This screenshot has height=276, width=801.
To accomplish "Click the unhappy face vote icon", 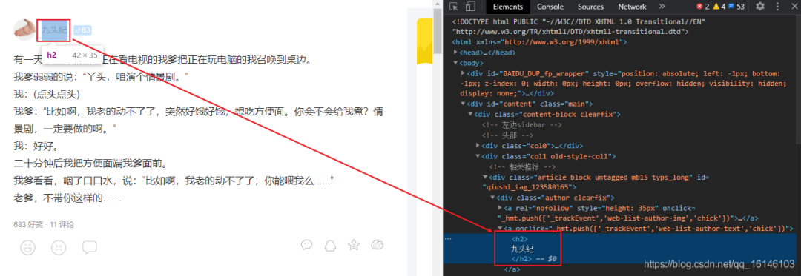I will [x=59, y=247].
